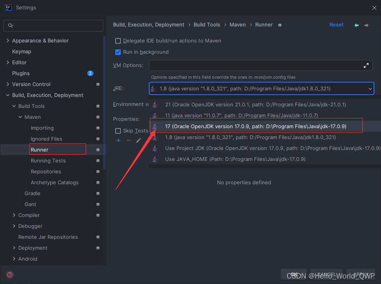Image resolution: width=381 pixels, height=284 pixels.
Task: Edit properties with the pencil icon
Action: (x=138, y=140)
